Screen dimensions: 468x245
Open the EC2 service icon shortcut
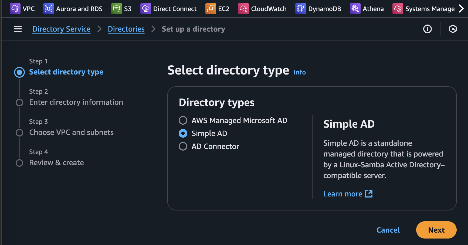[211, 9]
